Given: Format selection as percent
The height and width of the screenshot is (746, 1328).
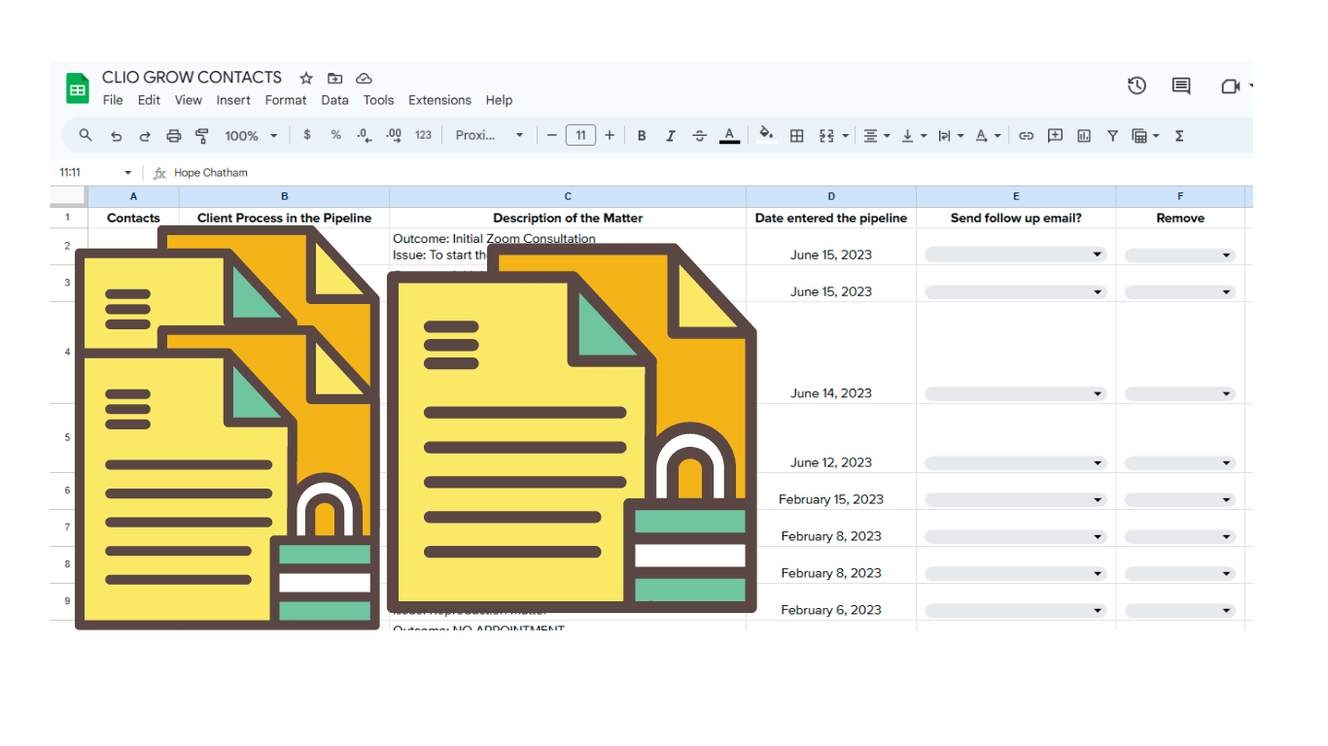Looking at the screenshot, I should [x=335, y=136].
